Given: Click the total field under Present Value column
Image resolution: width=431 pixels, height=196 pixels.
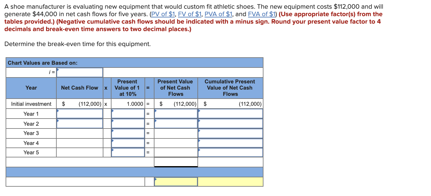Looking at the screenshot, I should (x=175, y=161).
